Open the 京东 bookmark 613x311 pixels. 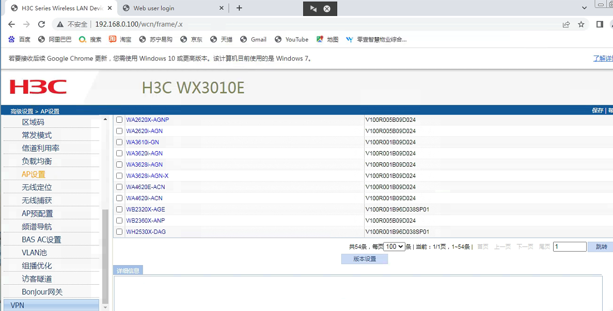point(191,39)
